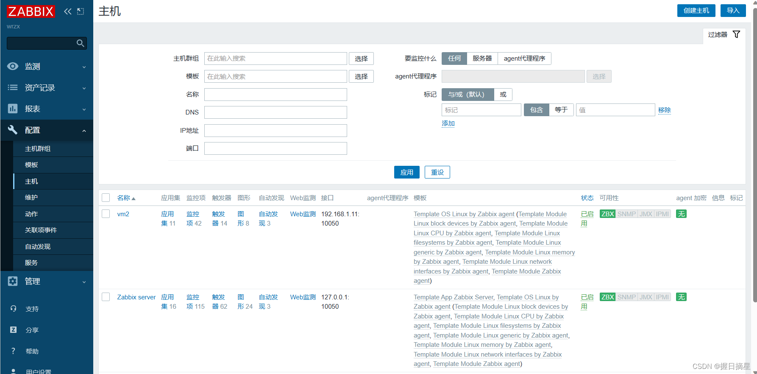Select 等于 tag operator
757x374 pixels.
(561, 110)
